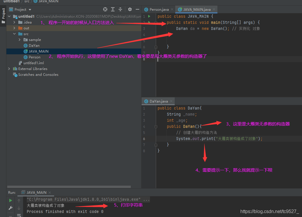
Task: Click console output line '大雁类被构造成了对象'
Action: 46,205
